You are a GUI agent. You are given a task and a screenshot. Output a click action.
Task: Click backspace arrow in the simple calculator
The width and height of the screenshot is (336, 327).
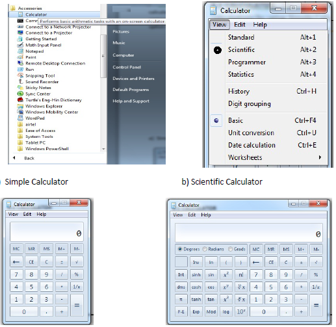(16, 262)
